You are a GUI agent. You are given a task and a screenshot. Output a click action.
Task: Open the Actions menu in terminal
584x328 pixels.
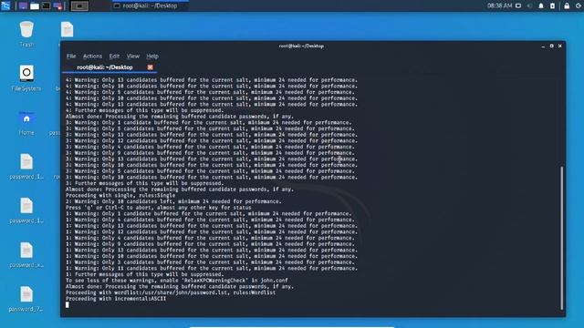[92, 56]
